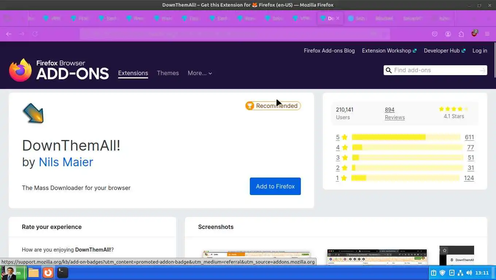Click the Rate your experience heading
This screenshot has height=280, width=496.
pyautogui.click(x=52, y=227)
